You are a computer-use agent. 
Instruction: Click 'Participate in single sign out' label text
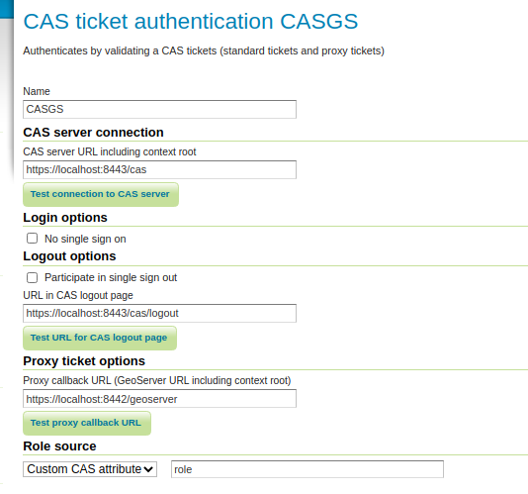111,277
